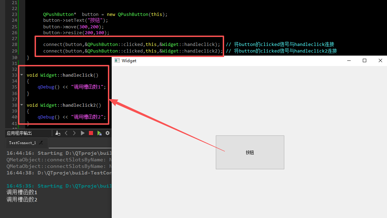This screenshot has width=387, height=218.
Task: Click the 调用槽函数1 line in application output
Action: (22, 192)
